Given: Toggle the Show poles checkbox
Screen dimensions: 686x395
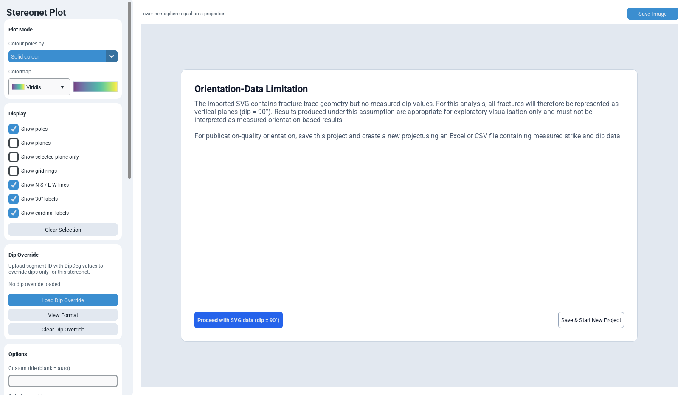Looking at the screenshot, I should [x=14, y=129].
